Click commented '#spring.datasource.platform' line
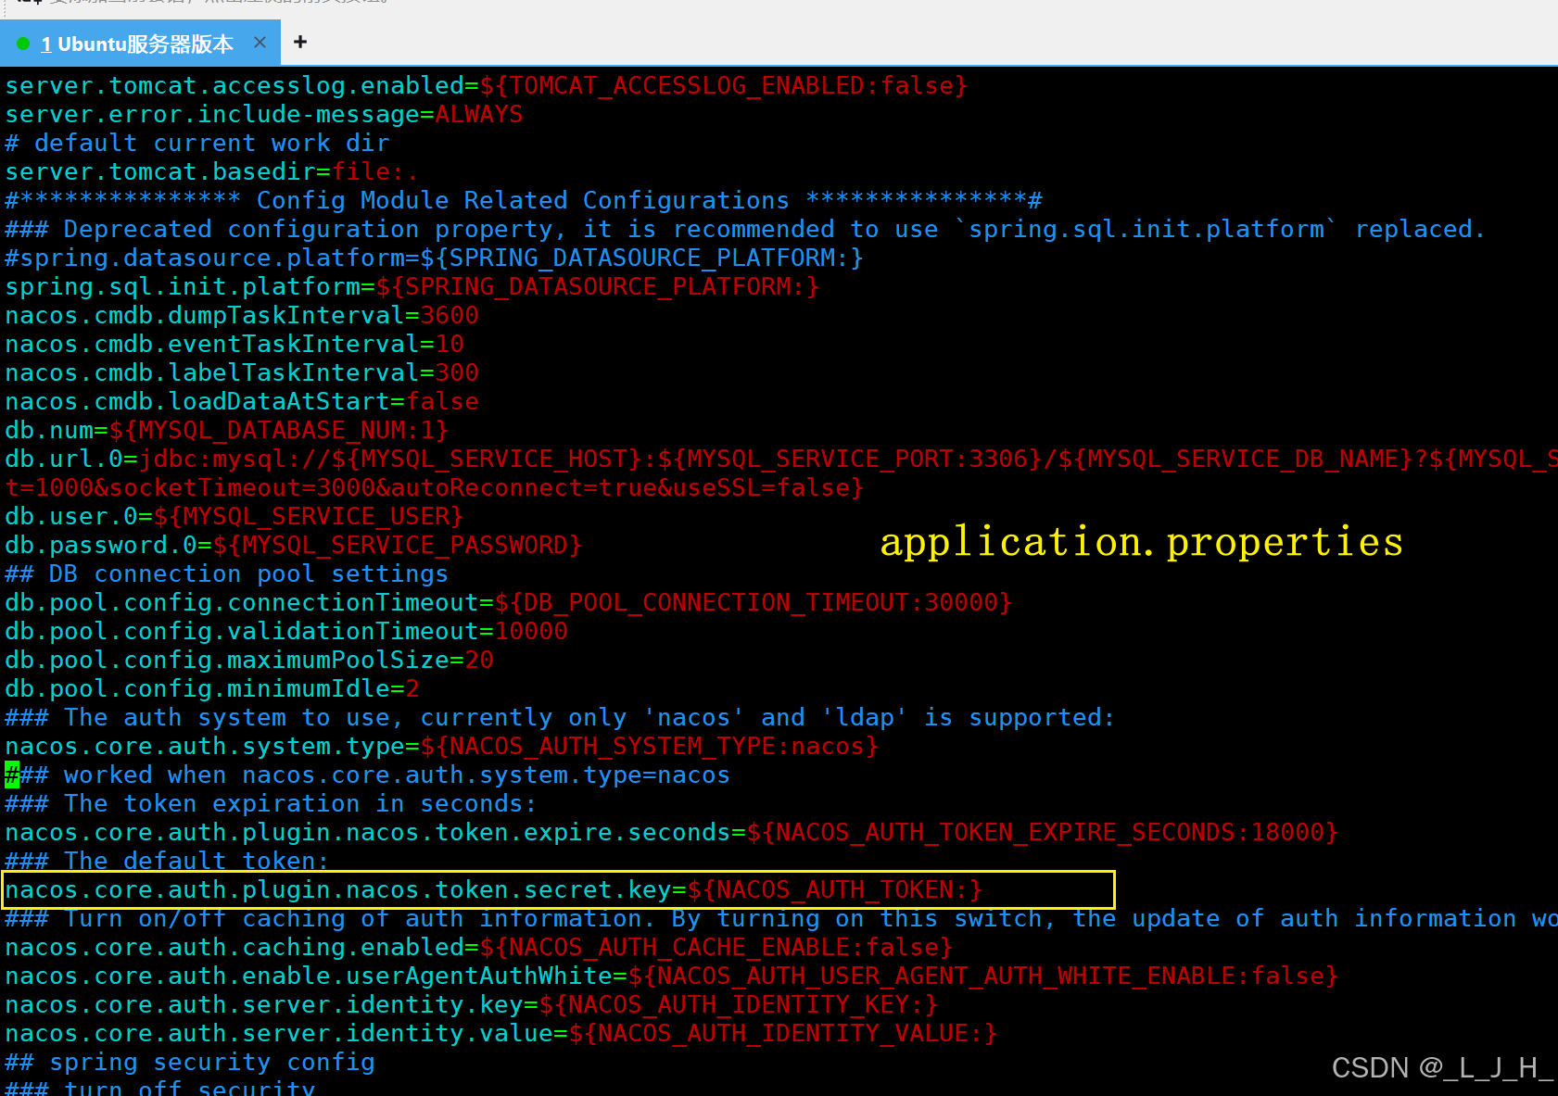This screenshot has height=1096, width=1558. pos(435,258)
